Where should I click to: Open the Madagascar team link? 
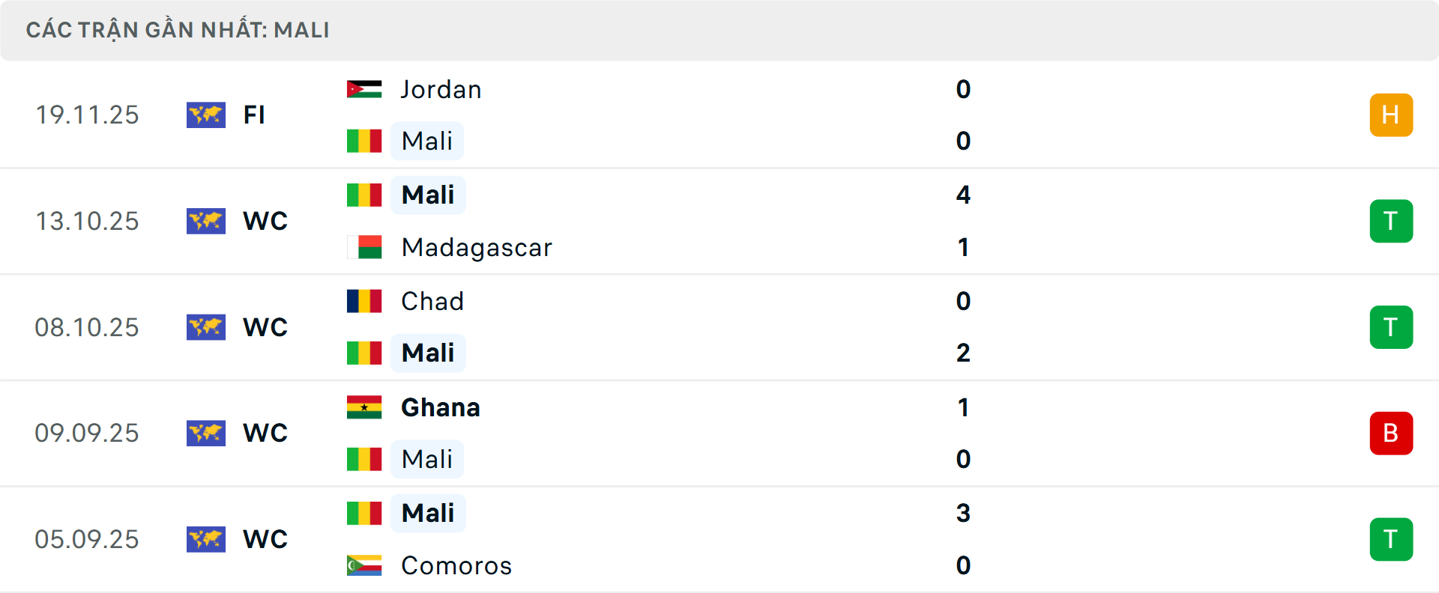coord(477,247)
